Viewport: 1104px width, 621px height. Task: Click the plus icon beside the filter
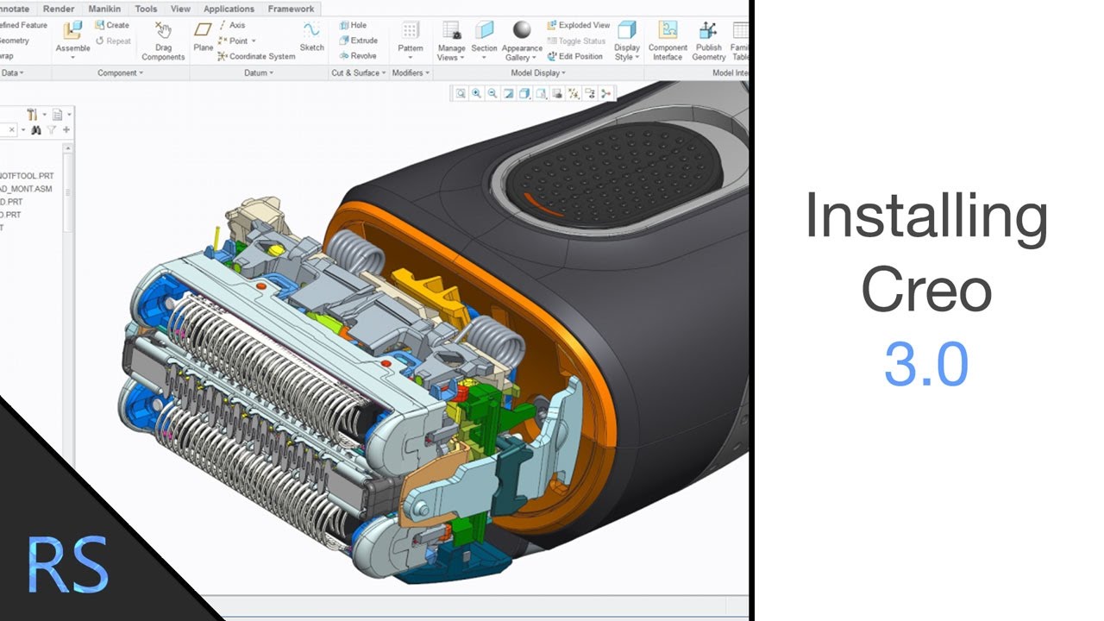click(x=66, y=129)
